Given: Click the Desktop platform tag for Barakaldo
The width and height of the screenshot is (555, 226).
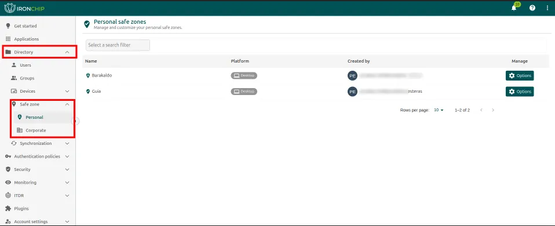Looking at the screenshot, I should (244, 75).
